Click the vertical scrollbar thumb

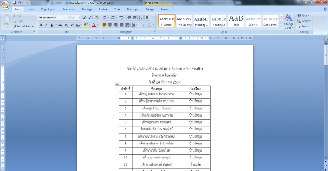pyautogui.click(x=326, y=55)
